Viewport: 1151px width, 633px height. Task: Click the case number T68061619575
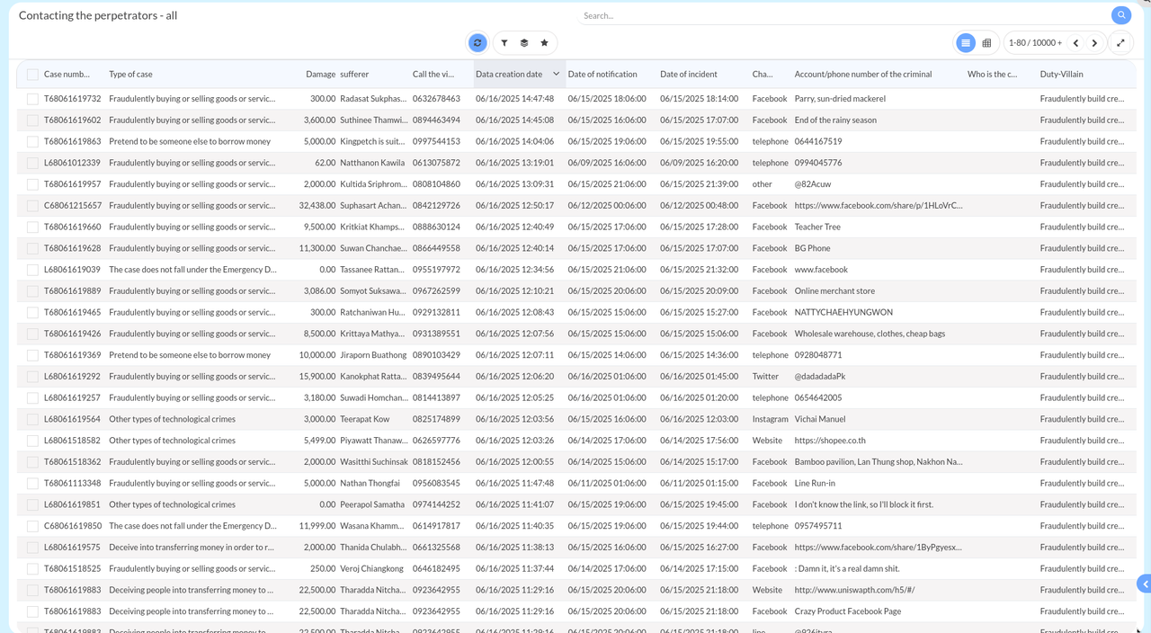tap(72, 548)
